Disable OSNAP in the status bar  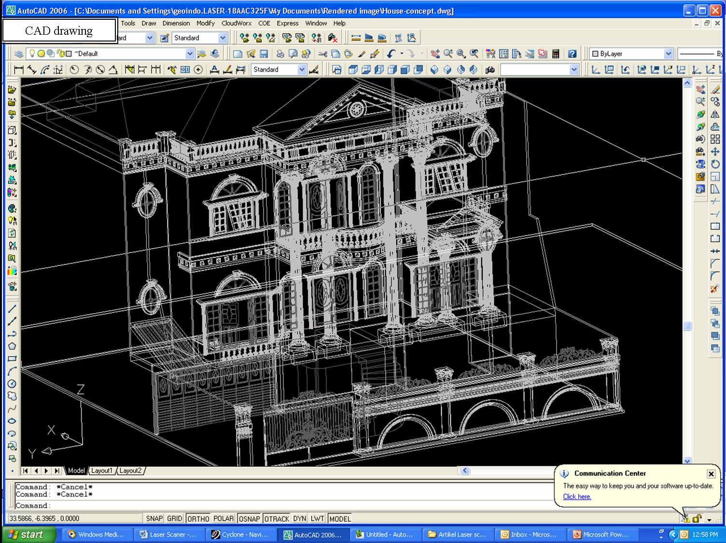249,518
